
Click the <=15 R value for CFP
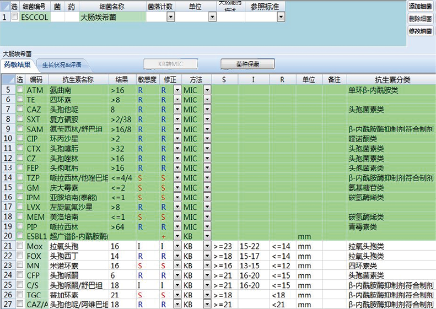point(283,275)
